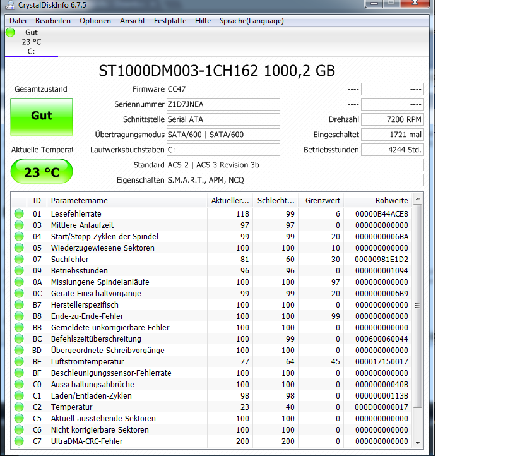515x456 pixels.
Task: Click the ID column header
Action: point(37,201)
